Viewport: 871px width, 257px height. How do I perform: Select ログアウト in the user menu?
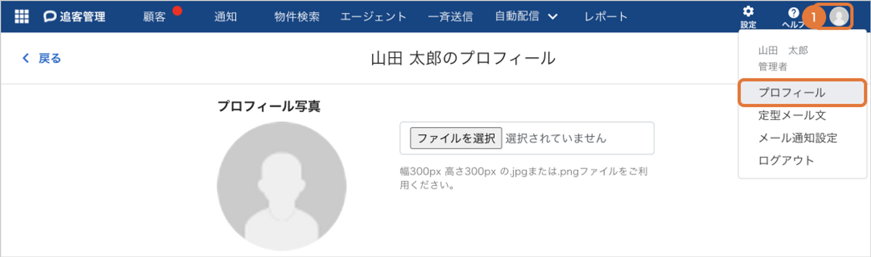coord(786,160)
